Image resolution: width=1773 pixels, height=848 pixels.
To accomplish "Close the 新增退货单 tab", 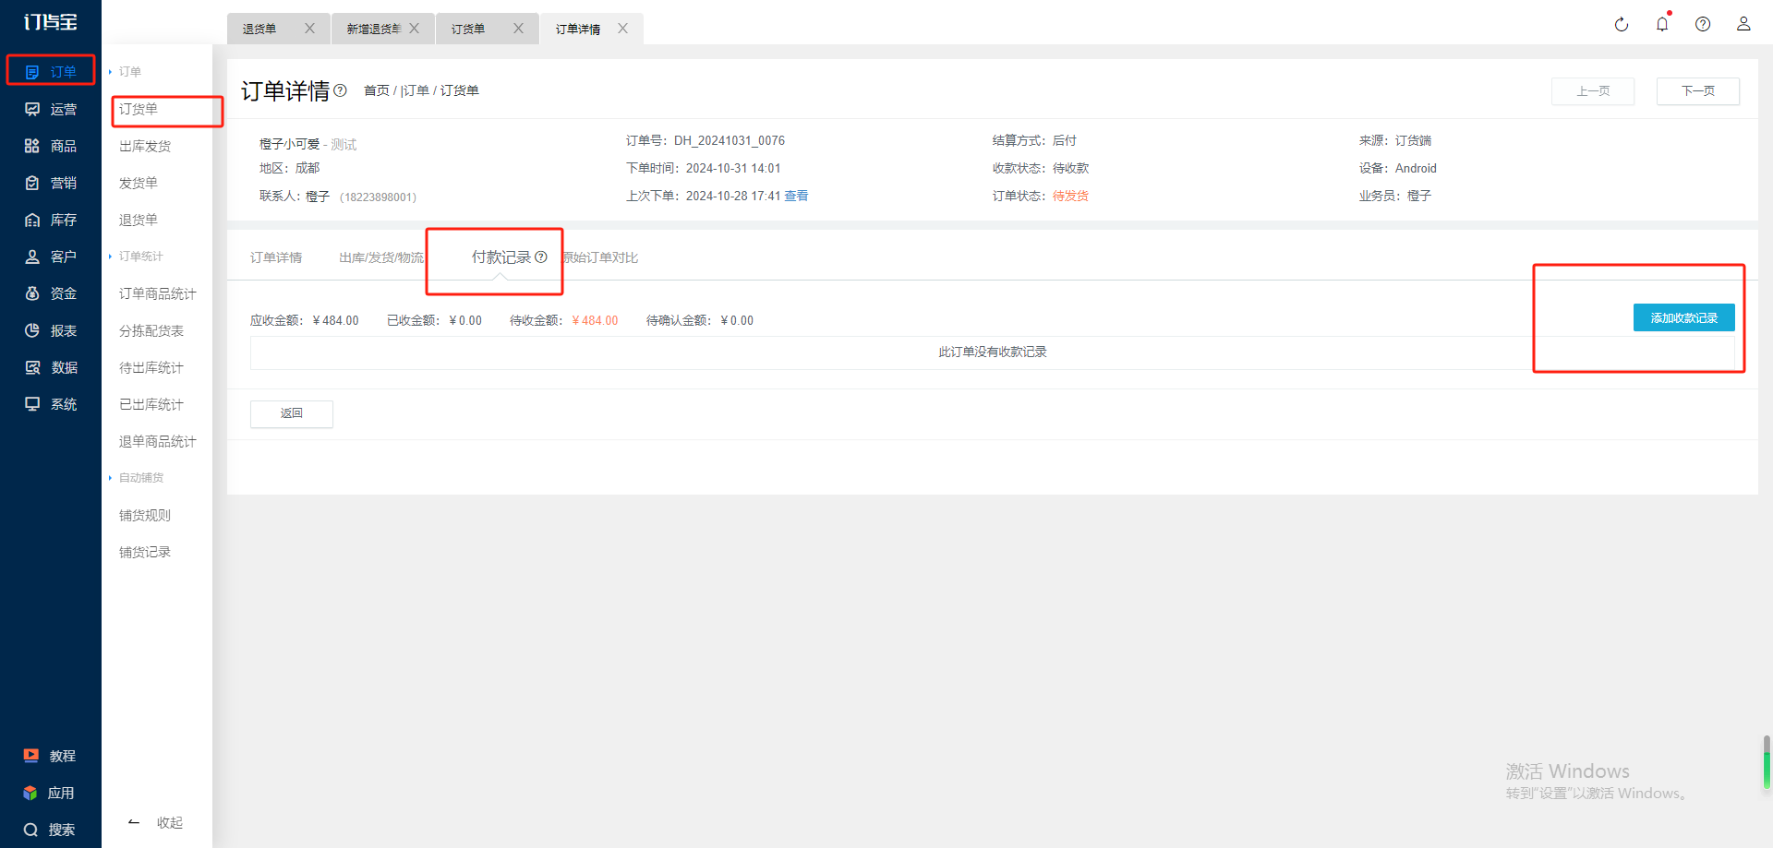I will (415, 29).
